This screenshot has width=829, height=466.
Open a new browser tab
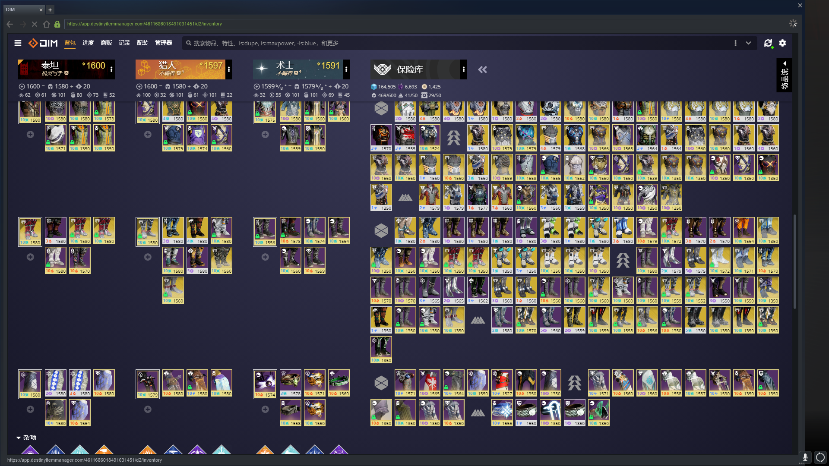pos(50,9)
